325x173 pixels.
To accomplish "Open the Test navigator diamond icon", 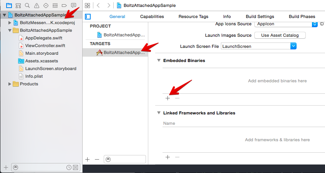I will point(46,6).
